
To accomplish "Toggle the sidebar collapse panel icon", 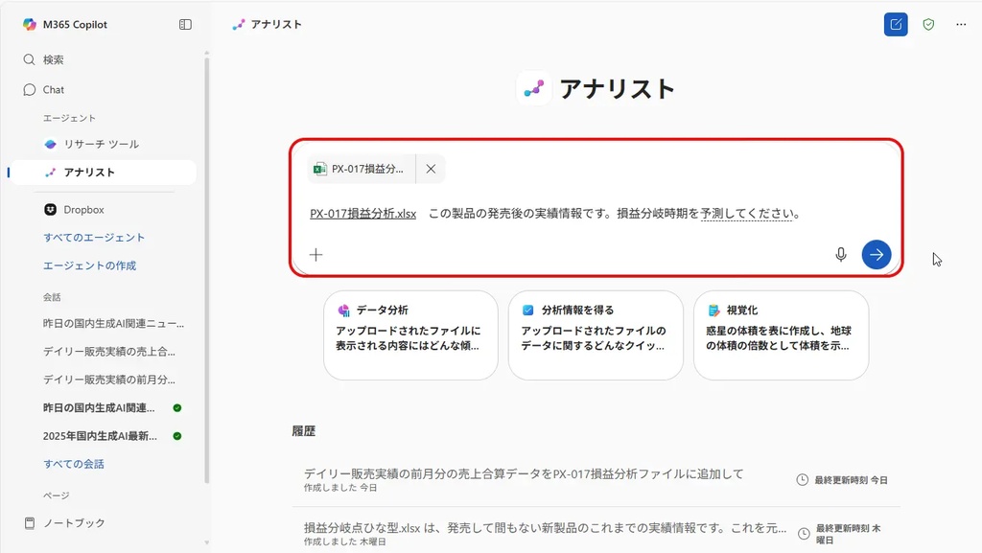I will (185, 25).
